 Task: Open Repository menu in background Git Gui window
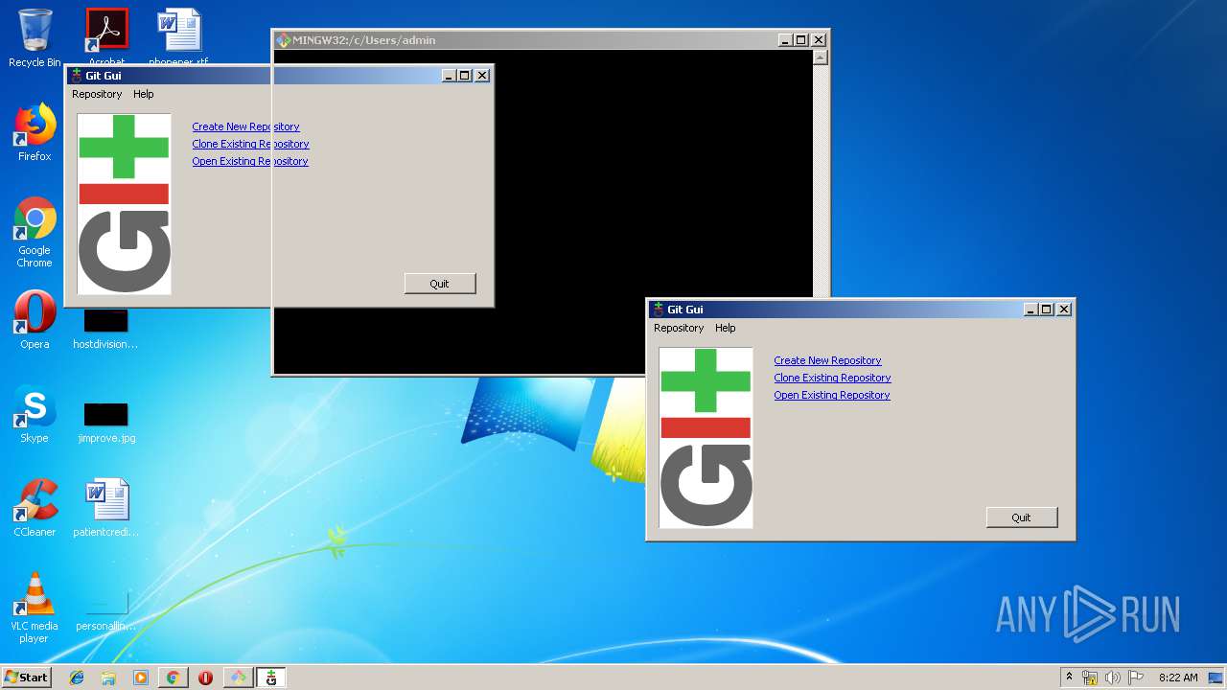tap(97, 94)
